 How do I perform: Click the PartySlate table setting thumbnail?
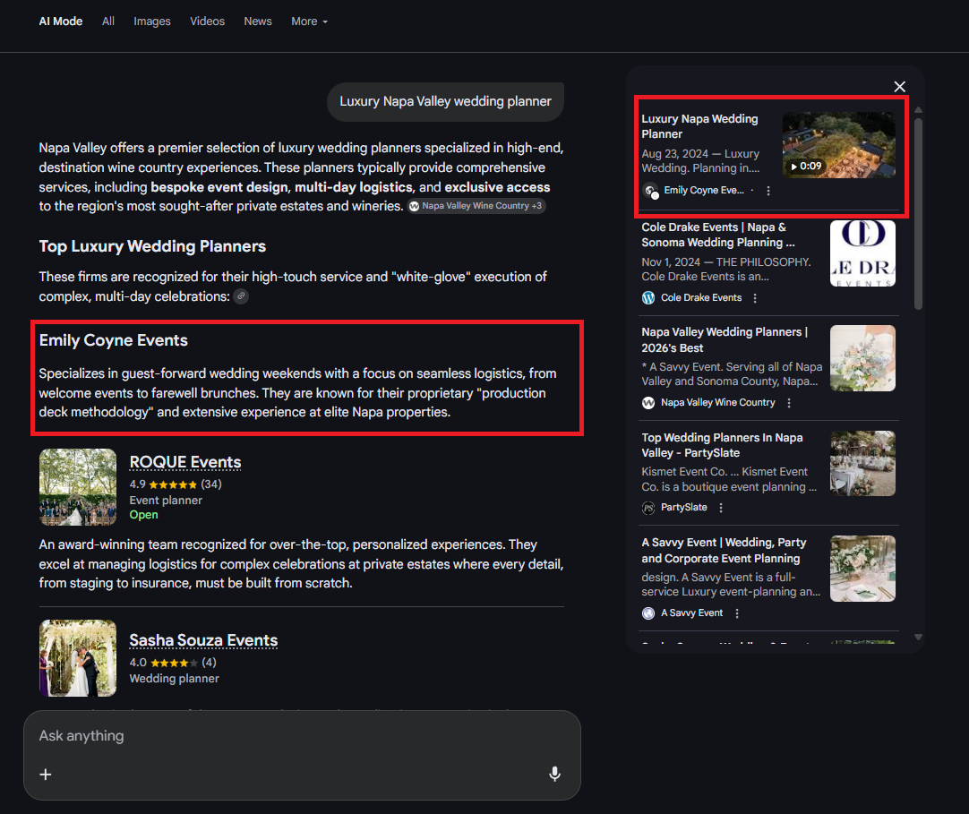(862, 464)
